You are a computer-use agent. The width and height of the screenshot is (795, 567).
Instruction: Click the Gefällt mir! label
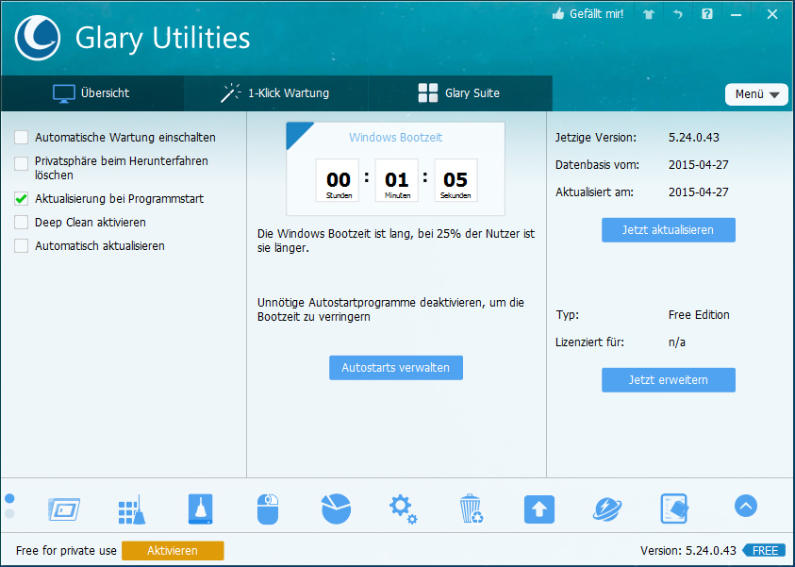point(597,14)
